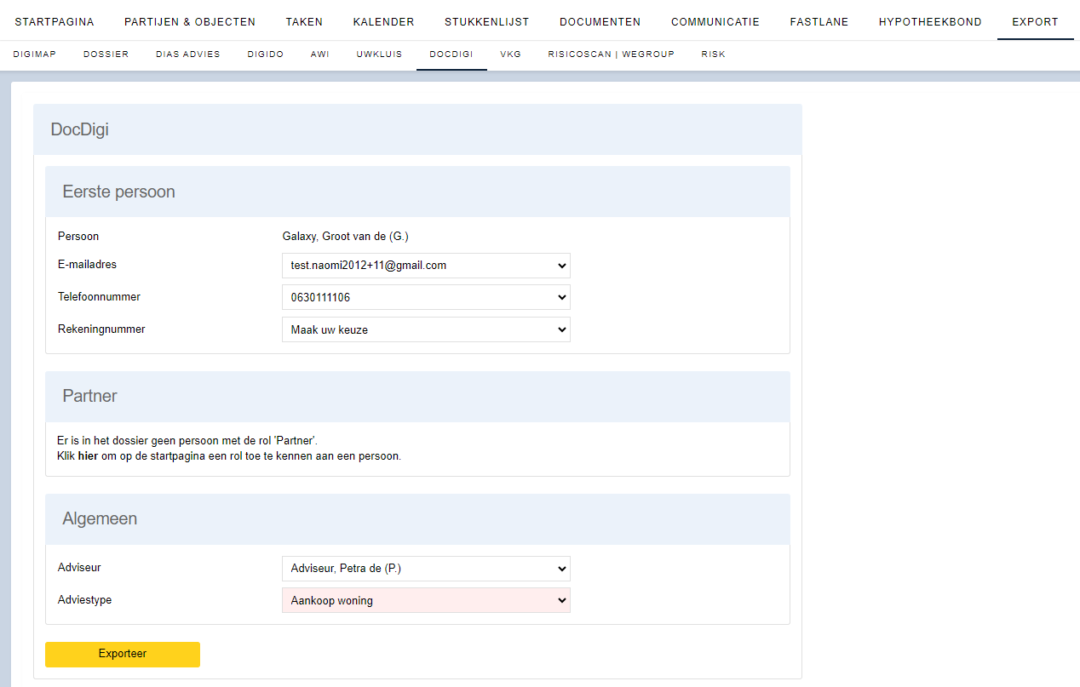Click the DocDigi panel title
The width and height of the screenshot is (1080, 687).
click(x=80, y=130)
